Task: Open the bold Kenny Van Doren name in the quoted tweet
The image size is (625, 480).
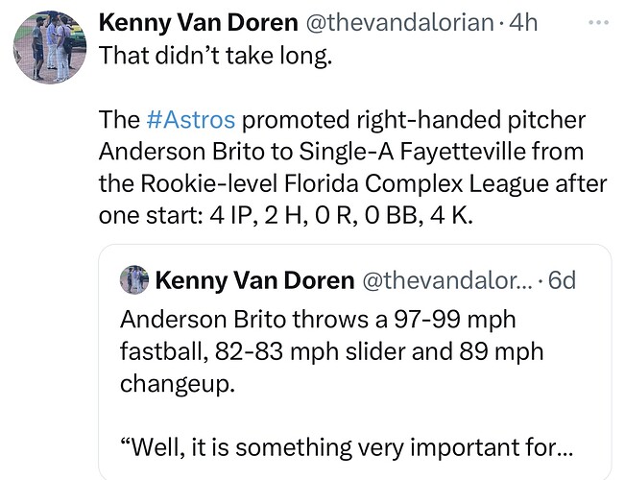Action: click(254, 280)
